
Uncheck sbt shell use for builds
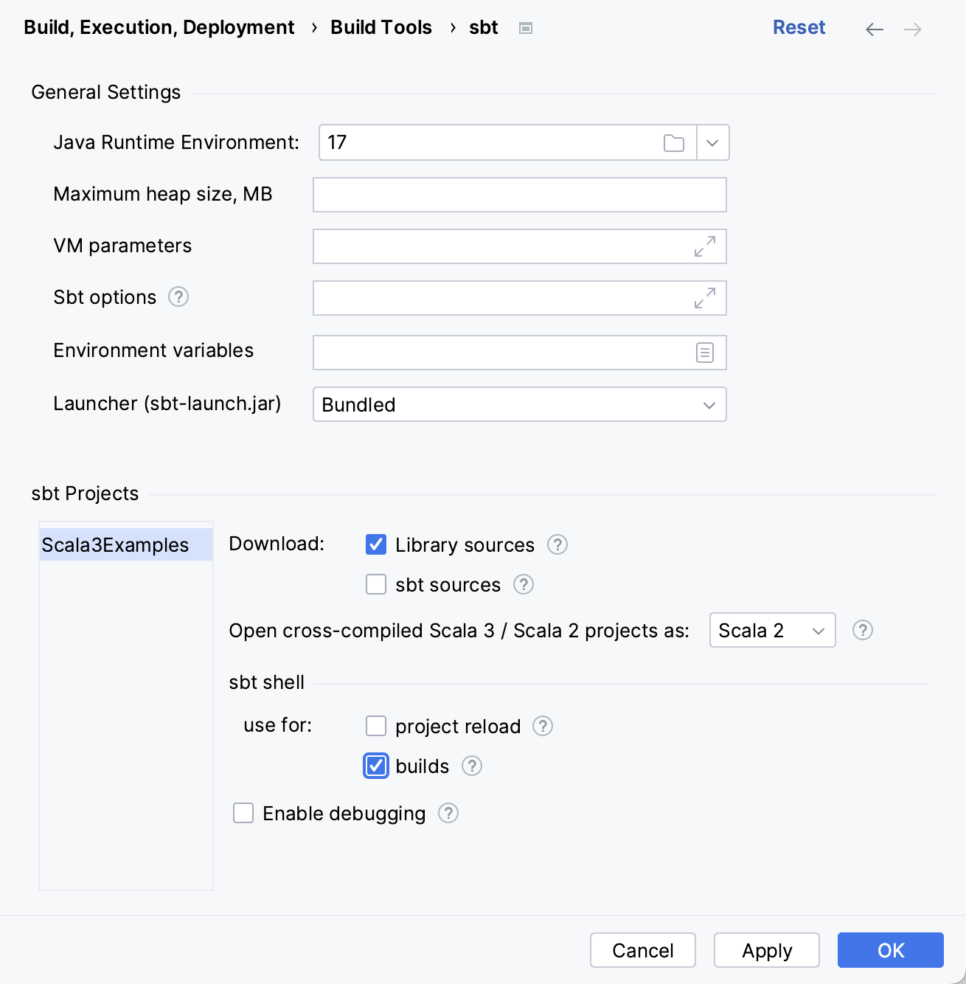[x=376, y=766]
